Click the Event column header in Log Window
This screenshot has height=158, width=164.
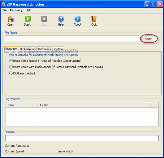click(x=94, y=105)
